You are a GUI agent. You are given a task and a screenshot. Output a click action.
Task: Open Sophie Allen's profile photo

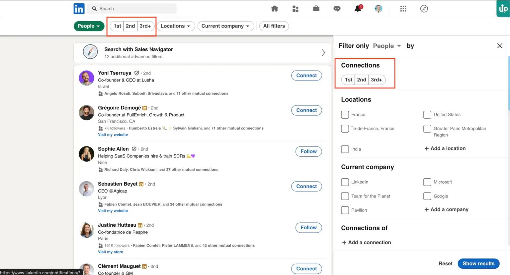(86, 154)
